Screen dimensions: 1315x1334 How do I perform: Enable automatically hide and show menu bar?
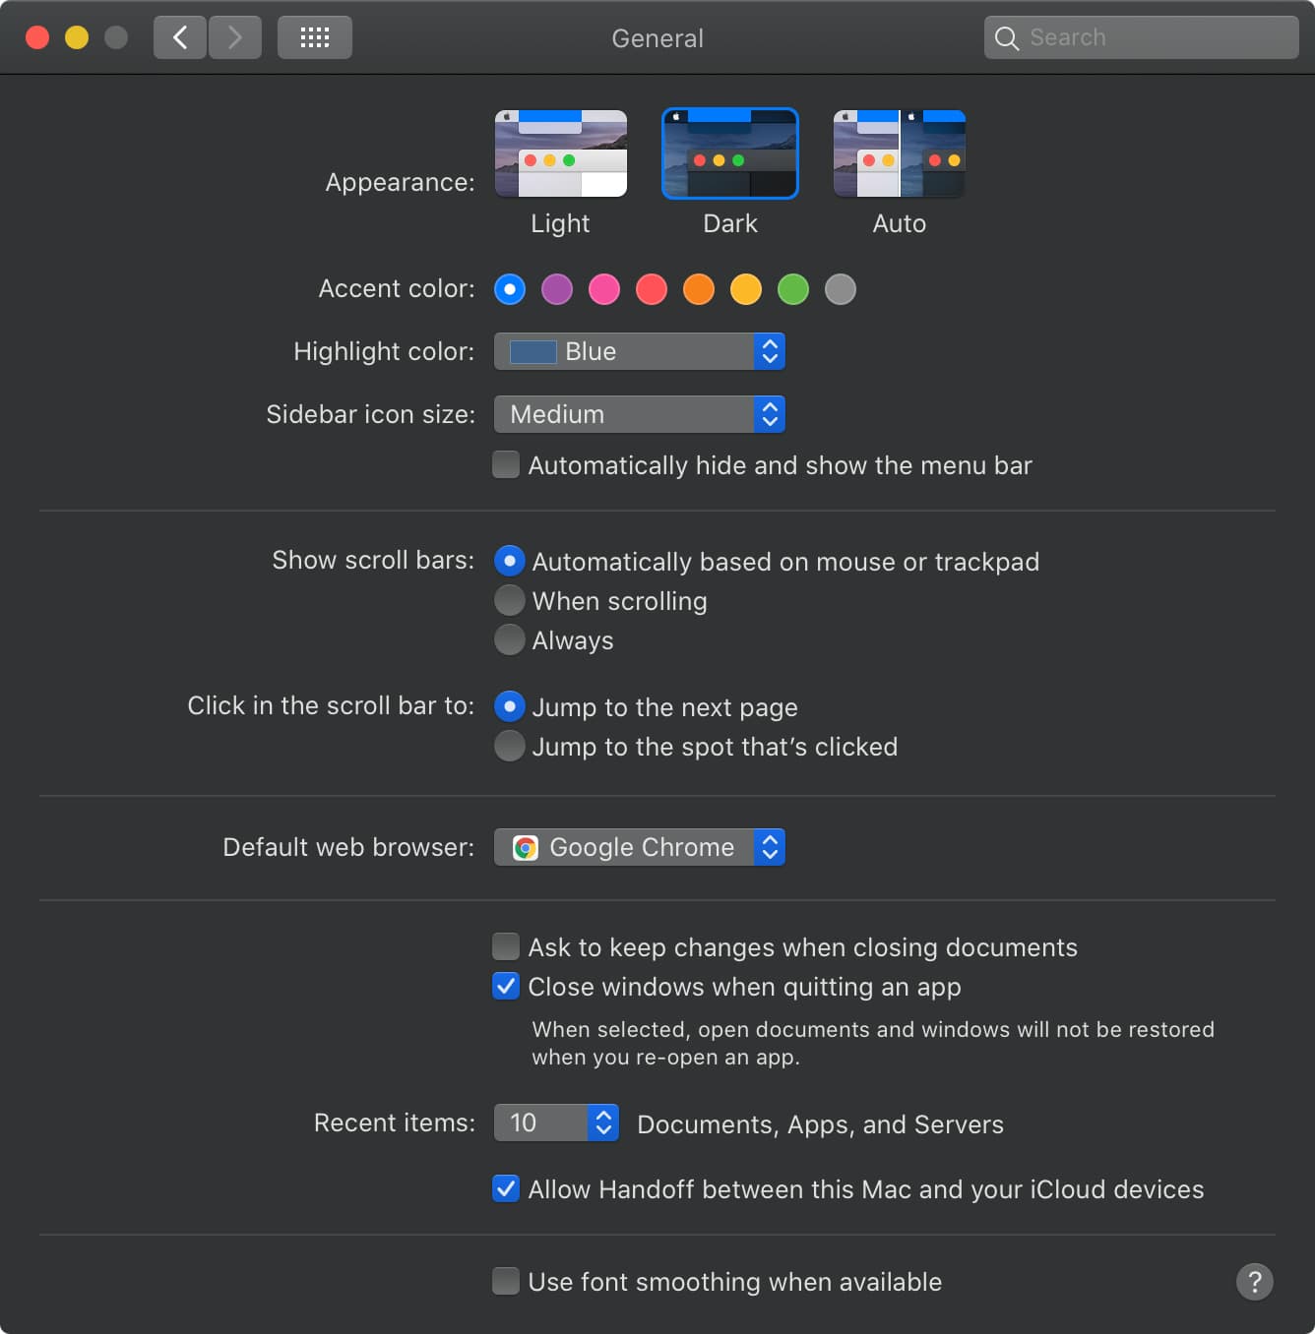pos(506,464)
